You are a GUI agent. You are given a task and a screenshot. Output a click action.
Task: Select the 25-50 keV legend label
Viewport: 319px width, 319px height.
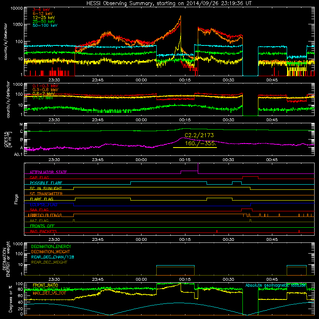(44, 22)
